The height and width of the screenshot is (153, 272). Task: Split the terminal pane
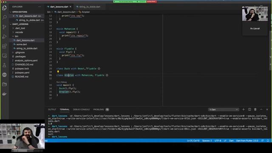coord(249,110)
